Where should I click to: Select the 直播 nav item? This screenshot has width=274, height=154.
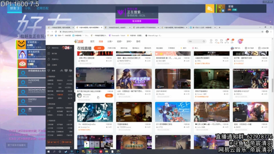coord(101,42)
